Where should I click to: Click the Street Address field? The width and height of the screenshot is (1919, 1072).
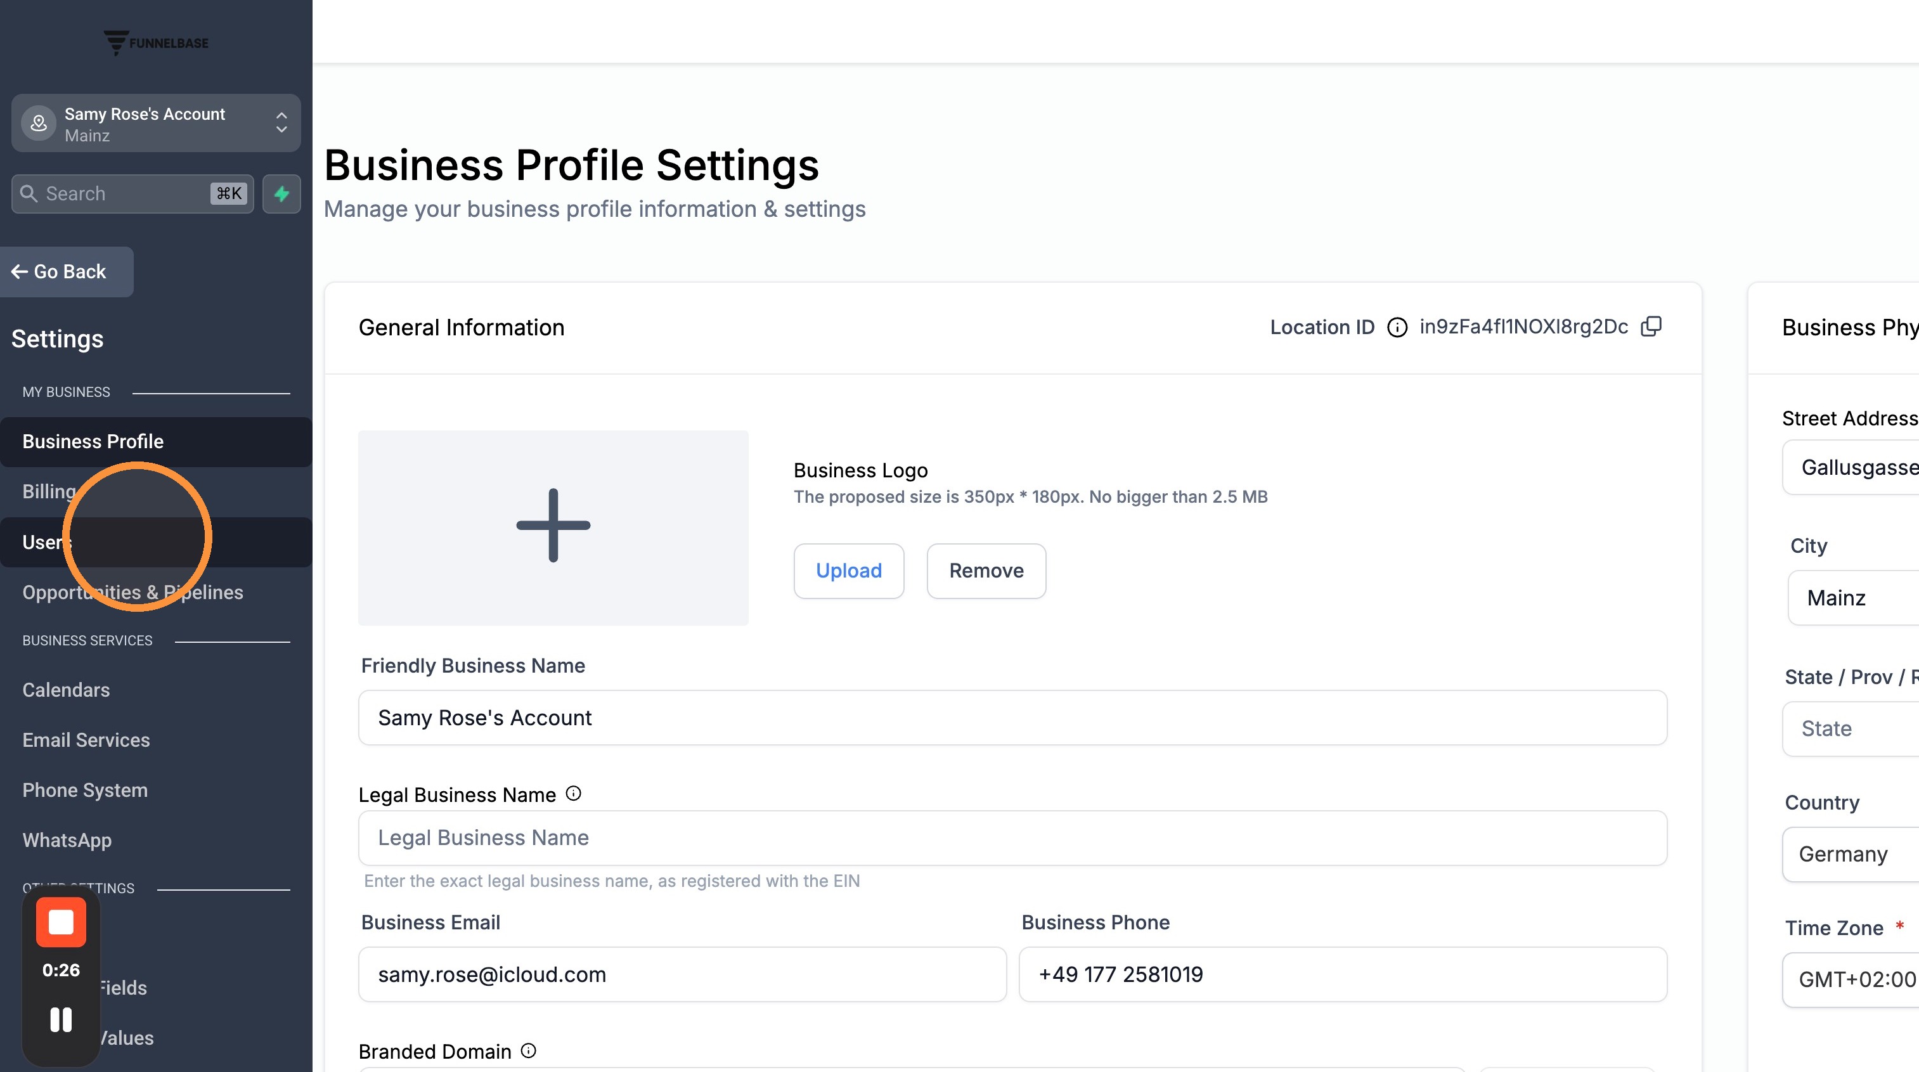[1851, 467]
